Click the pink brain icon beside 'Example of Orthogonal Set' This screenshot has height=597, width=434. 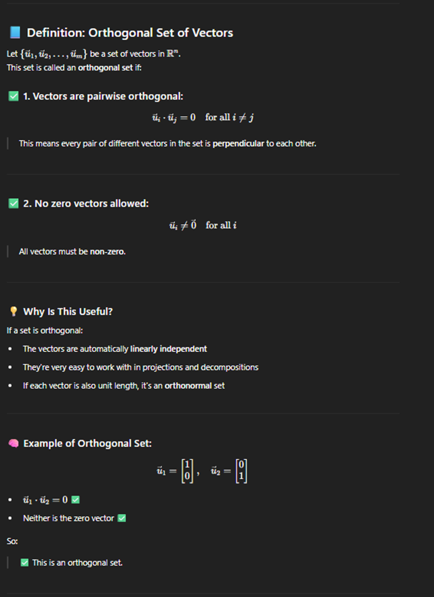pyautogui.click(x=14, y=443)
